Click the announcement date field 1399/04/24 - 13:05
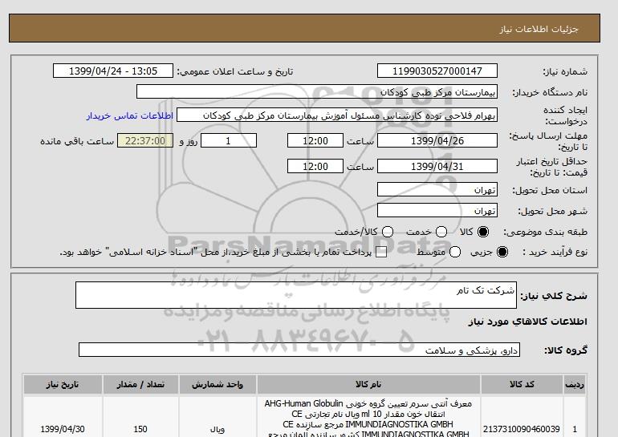618x437 pixels. (x=112, y=71)
